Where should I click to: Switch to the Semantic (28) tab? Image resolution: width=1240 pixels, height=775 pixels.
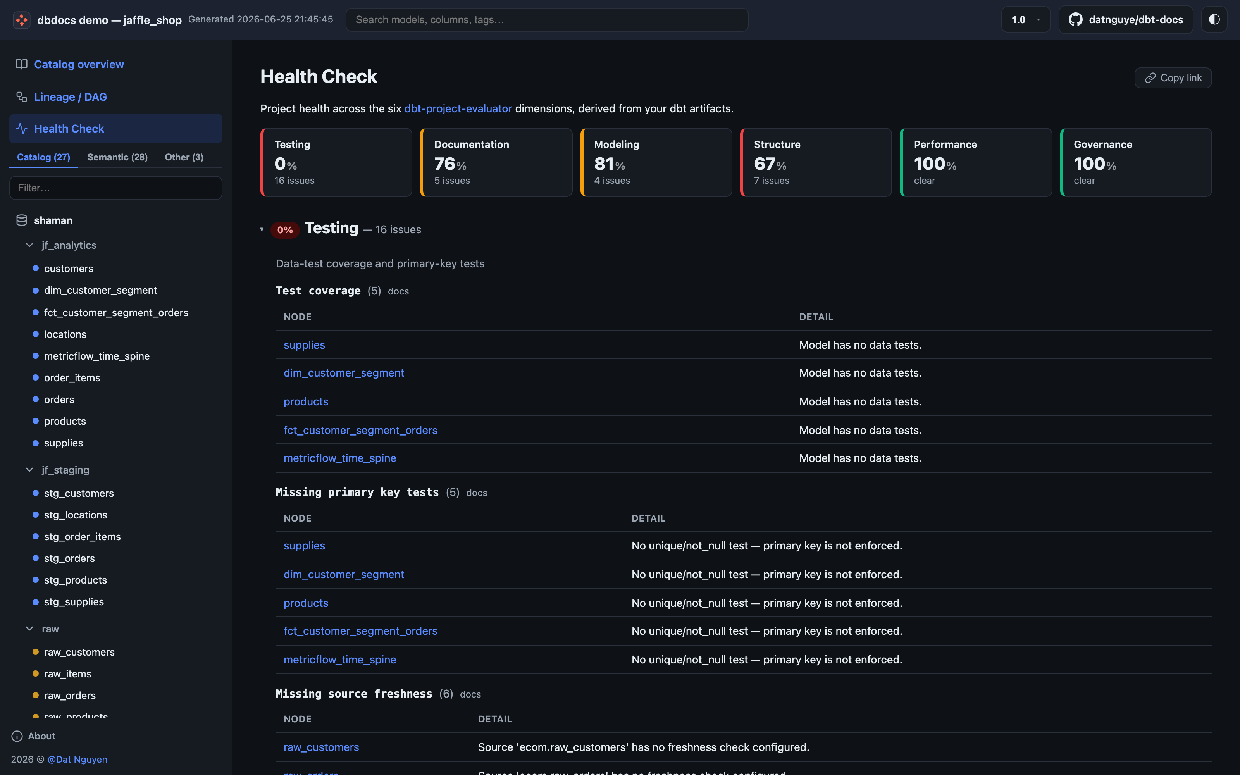[117, 157]
